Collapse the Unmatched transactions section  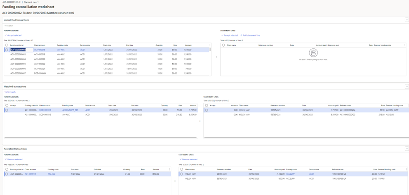[x=407, y=20]
